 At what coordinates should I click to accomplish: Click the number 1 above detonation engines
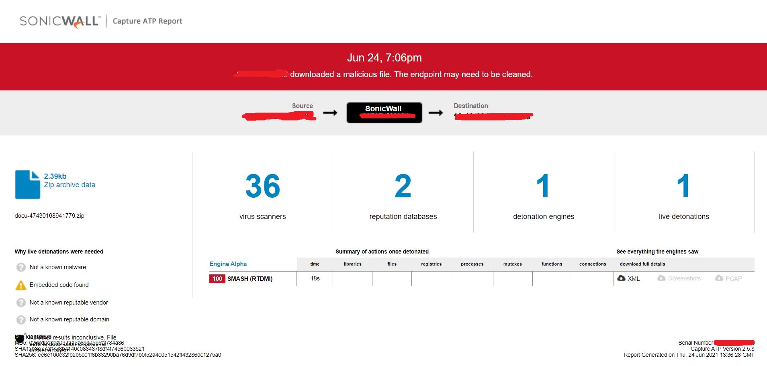coord(543,186)
